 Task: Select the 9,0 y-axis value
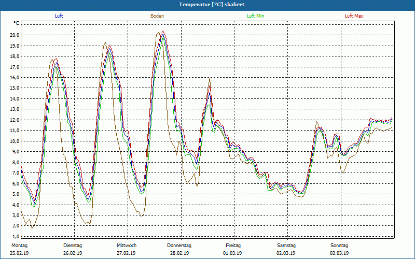pos(16,152)
